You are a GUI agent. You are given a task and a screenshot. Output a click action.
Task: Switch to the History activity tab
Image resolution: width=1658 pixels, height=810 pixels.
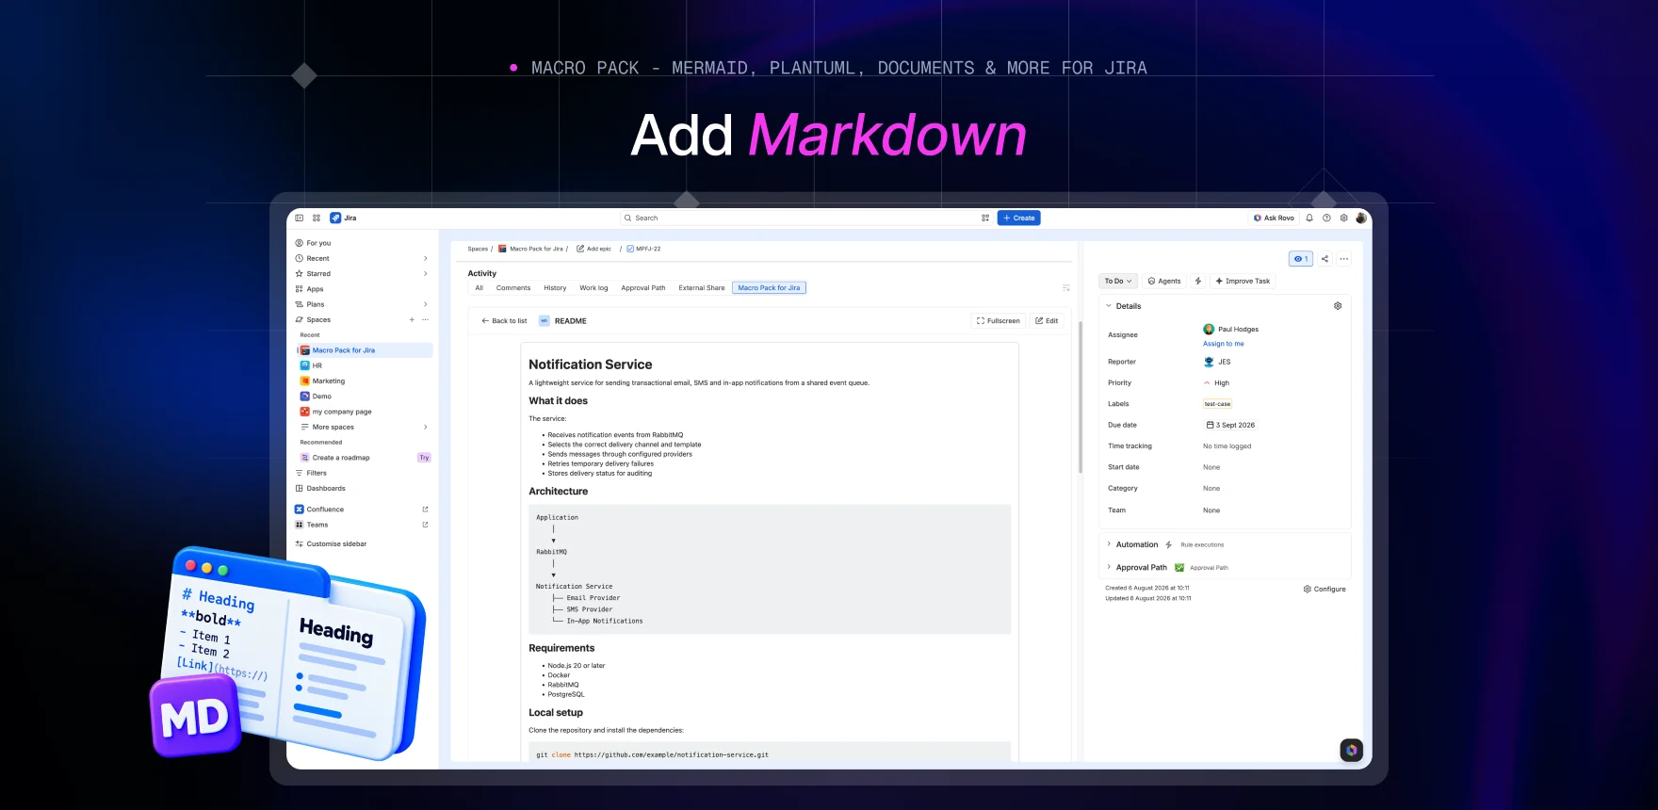[x=555, y=288]
